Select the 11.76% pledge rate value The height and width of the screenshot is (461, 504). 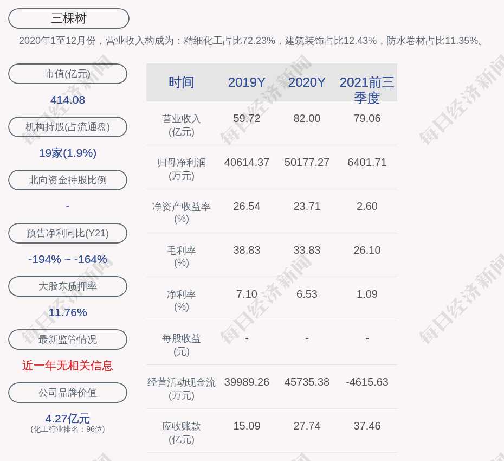68,312
